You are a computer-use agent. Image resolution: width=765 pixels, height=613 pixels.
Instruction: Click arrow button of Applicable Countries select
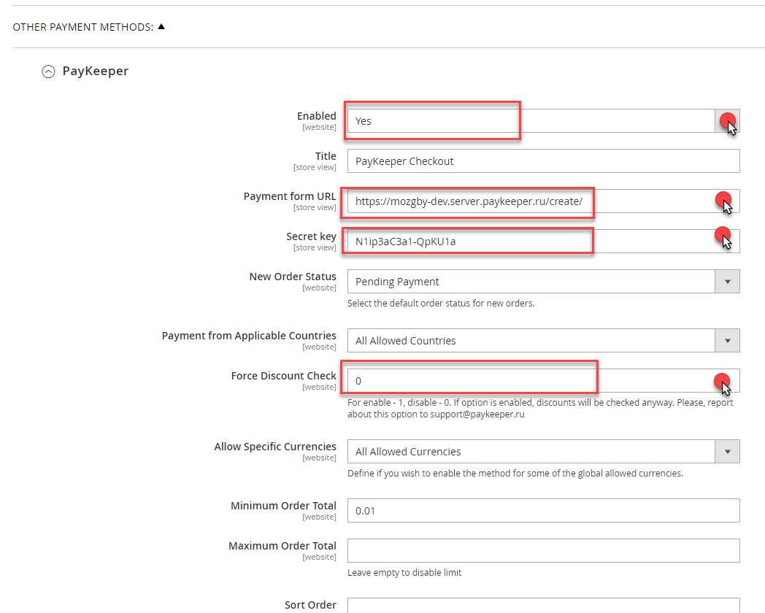pyautogui.click(x=727, y=341)
